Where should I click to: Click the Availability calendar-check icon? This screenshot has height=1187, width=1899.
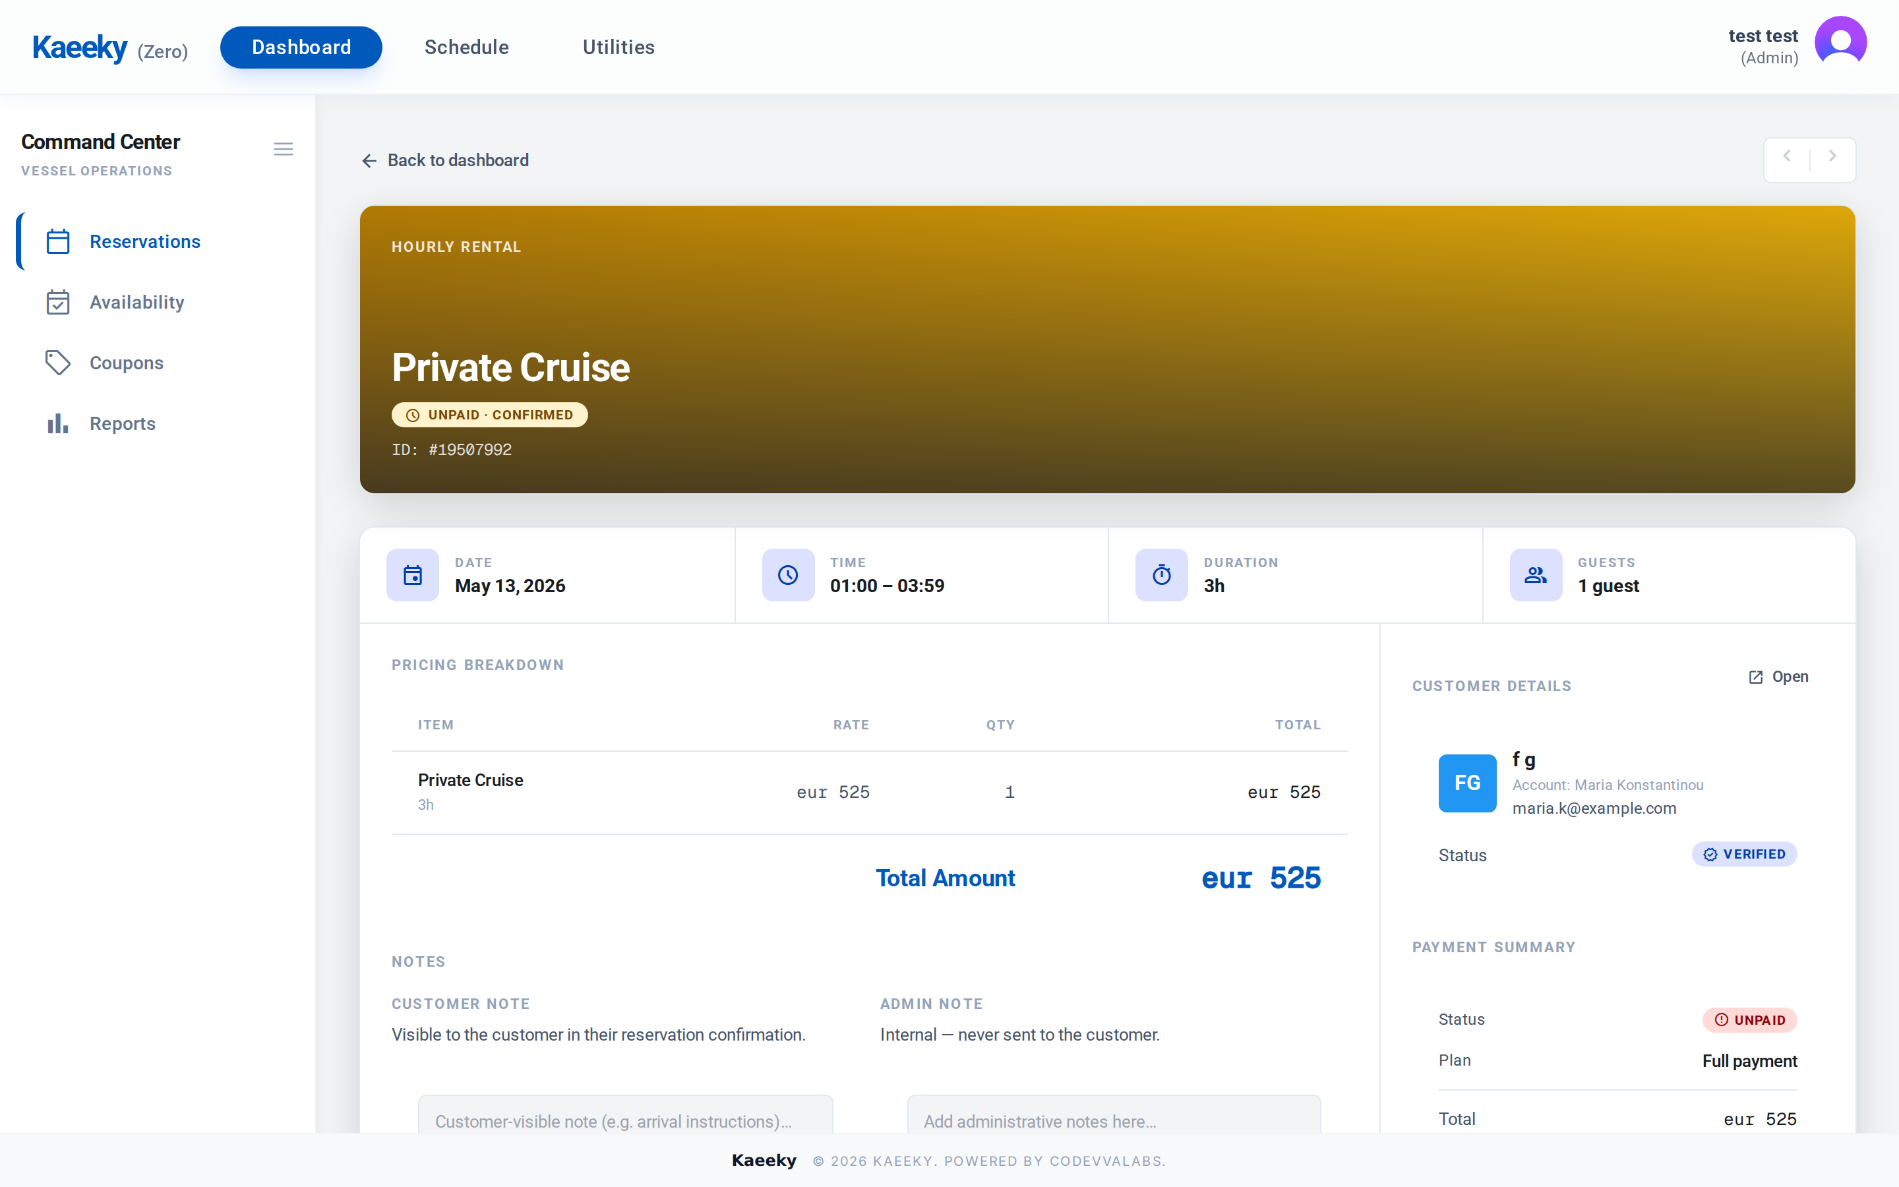tap(58, 302)
